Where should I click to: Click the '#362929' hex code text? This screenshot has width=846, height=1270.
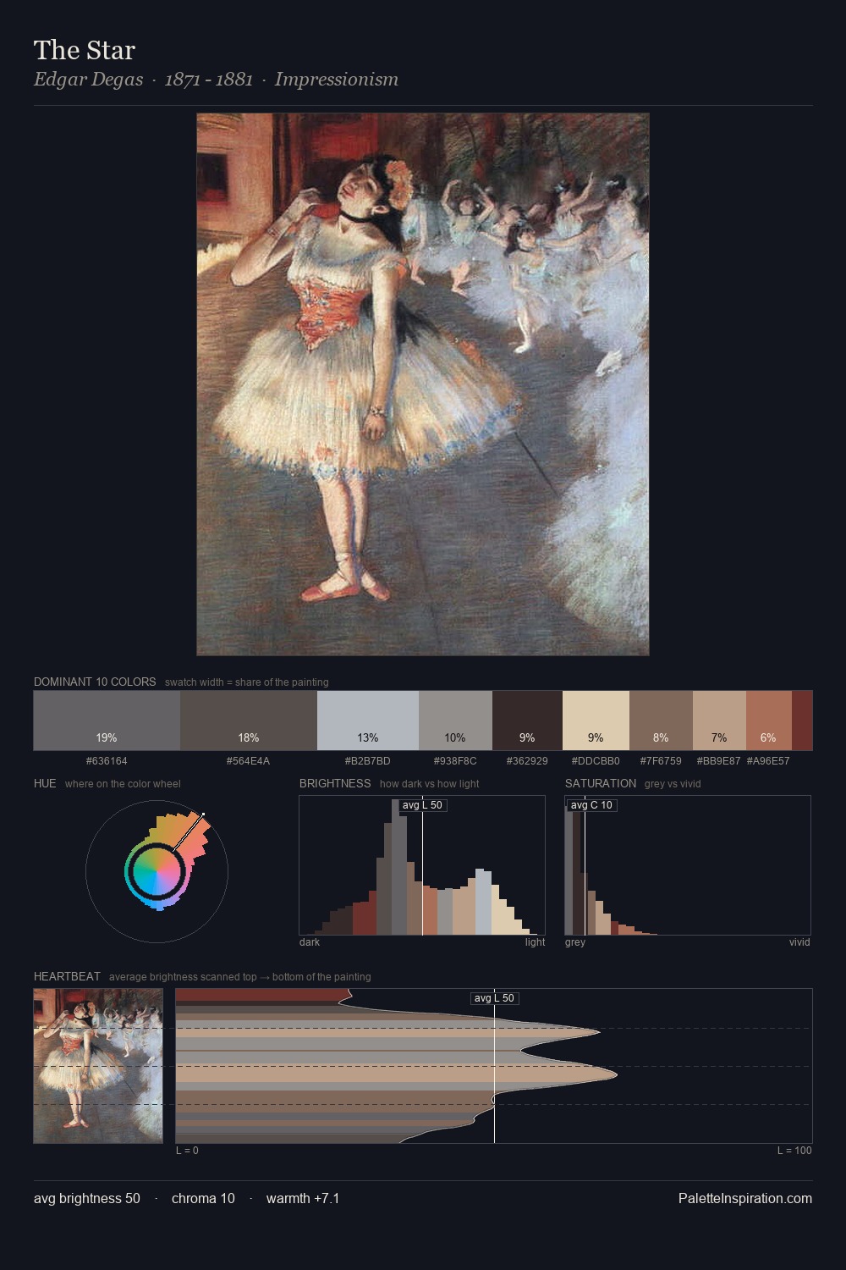pos(527,761)
